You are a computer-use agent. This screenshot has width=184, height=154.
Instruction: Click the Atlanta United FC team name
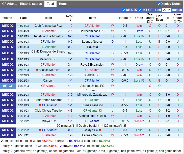[92, 86]
